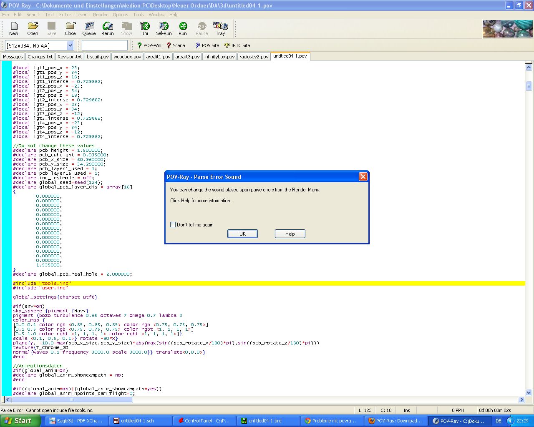
Task: Switch to POV-Ray Download Firefox taskbar item
Action: pyautogui.click(x=396, y=421)
